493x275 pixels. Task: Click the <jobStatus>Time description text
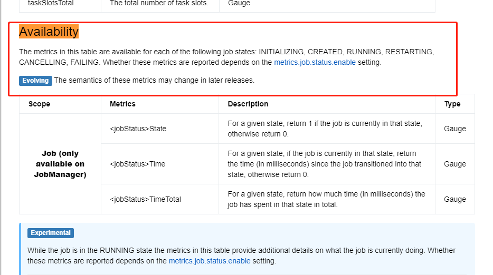[324, 164]
